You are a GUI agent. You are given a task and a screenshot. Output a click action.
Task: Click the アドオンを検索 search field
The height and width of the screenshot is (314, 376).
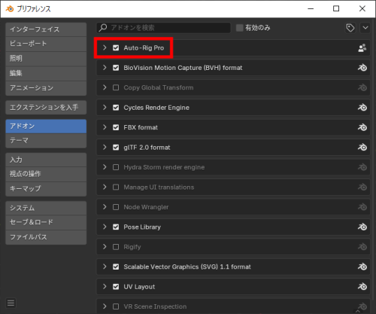[163, 28]
